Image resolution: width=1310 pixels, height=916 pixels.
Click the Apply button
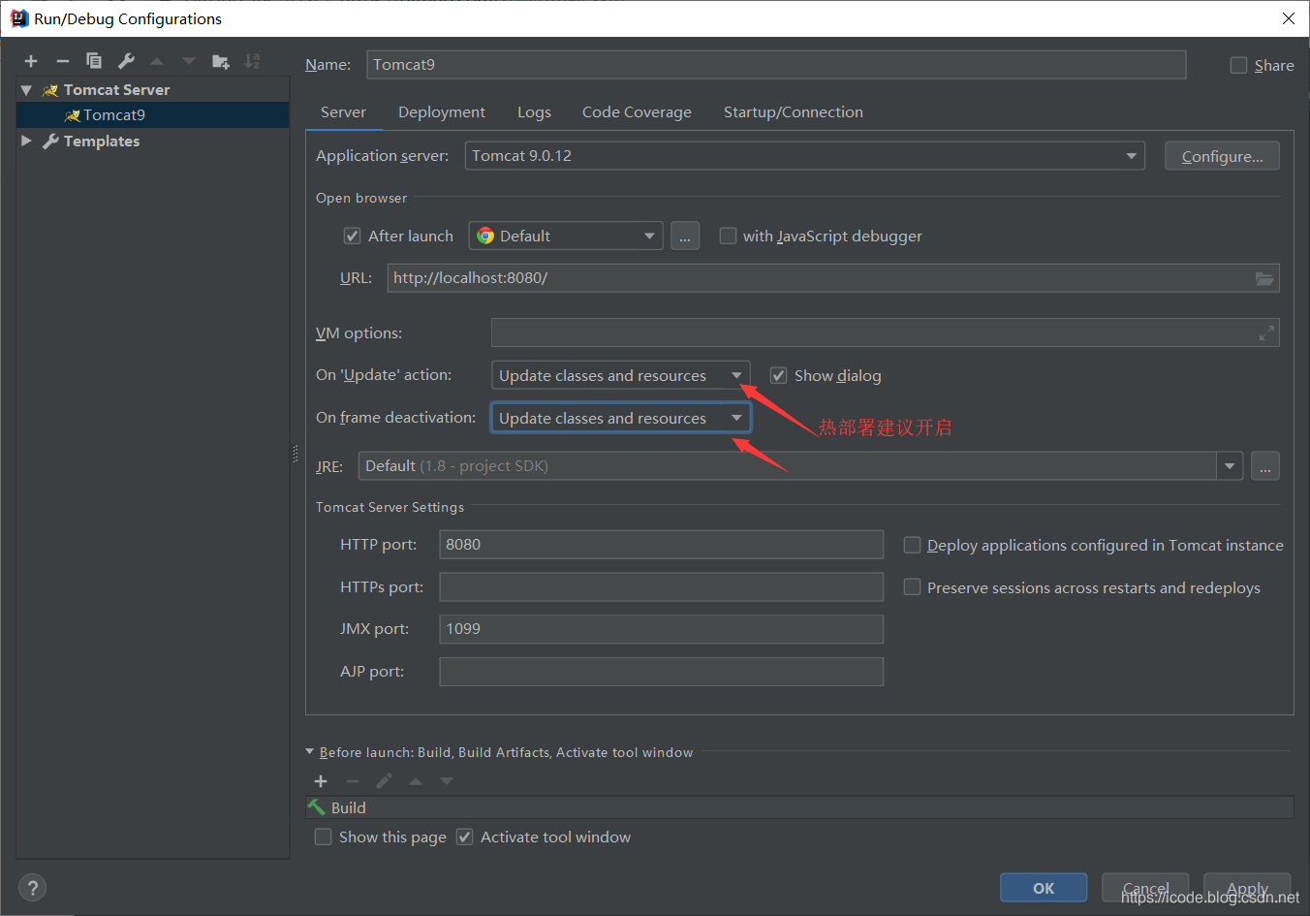pos(1247,888)
